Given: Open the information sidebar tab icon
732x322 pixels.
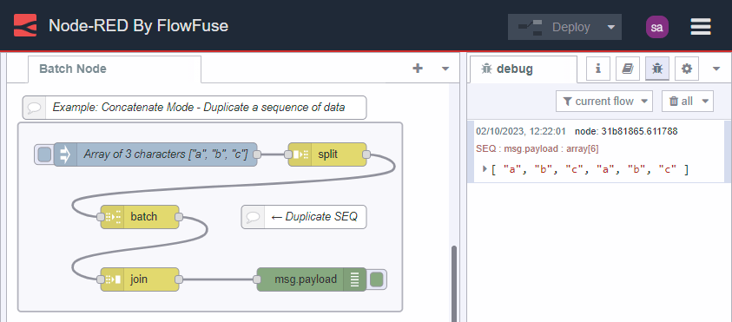Looking at the screenshot, I should (597, 69).
